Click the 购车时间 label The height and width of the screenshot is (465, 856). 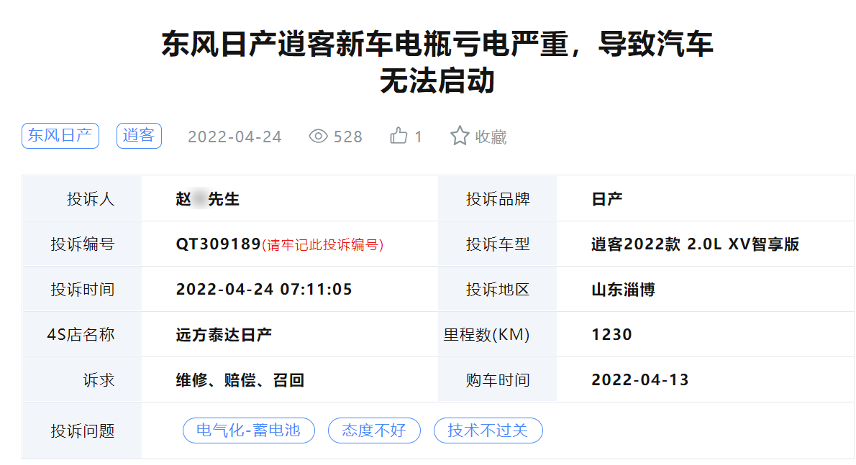pyautogui.click(x=498, y=380)
